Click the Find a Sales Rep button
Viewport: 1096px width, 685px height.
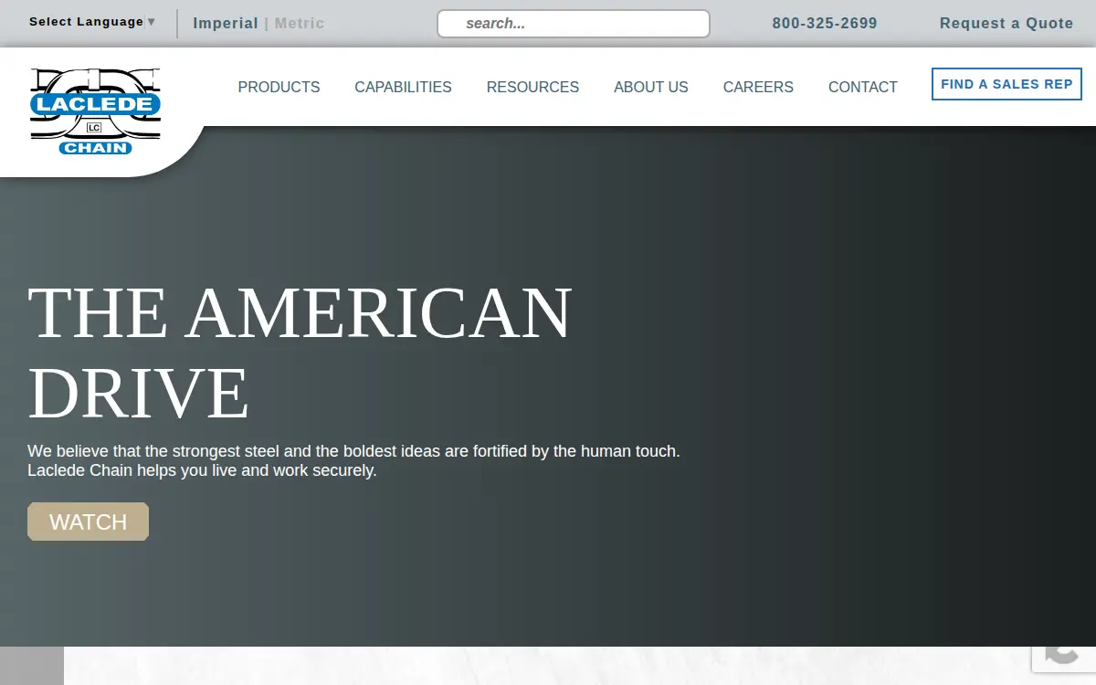[x=1006, y=84]
